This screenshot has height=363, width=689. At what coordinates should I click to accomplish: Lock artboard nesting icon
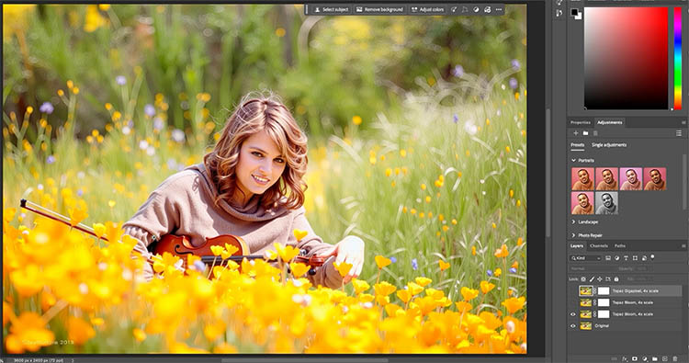[608, 279]
